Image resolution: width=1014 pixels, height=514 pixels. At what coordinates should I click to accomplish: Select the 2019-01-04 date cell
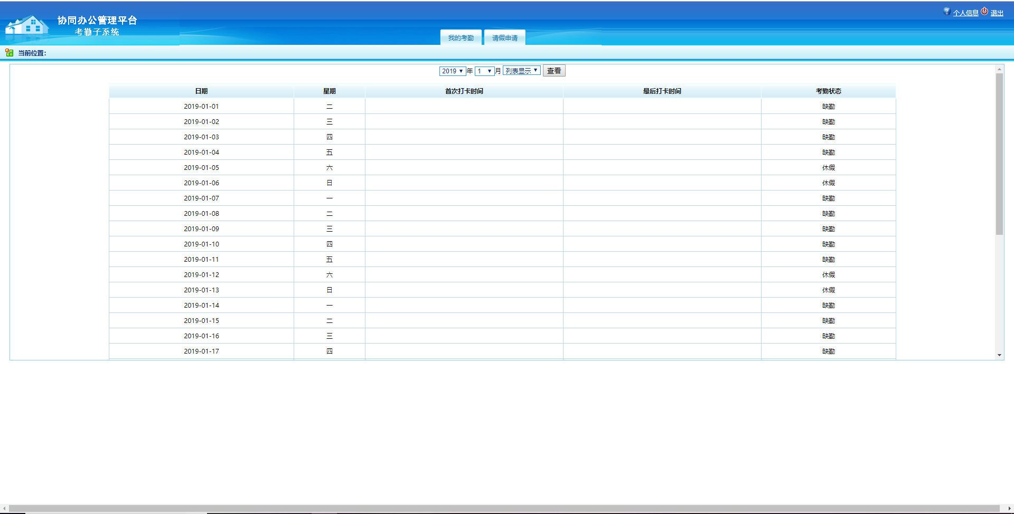click(201, 153)
